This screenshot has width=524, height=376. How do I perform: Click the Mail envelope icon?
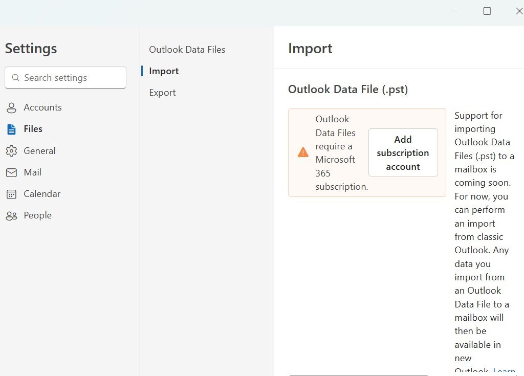[x=12, y=172]
